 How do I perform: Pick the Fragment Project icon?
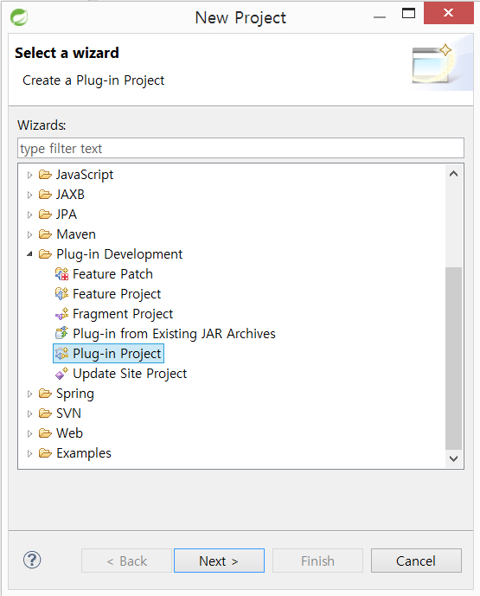[x=62, y=314]
